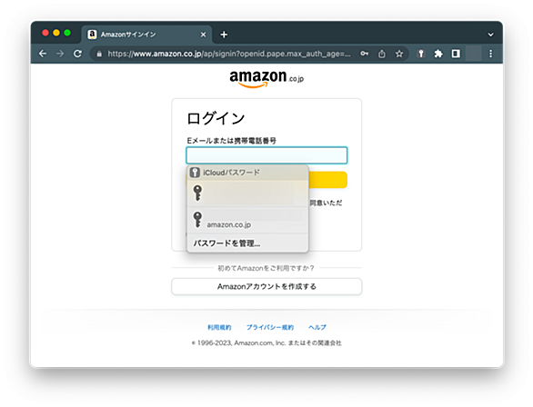Toggle the browser side panel icon
The image size is (533, 407).
point(456,54)
